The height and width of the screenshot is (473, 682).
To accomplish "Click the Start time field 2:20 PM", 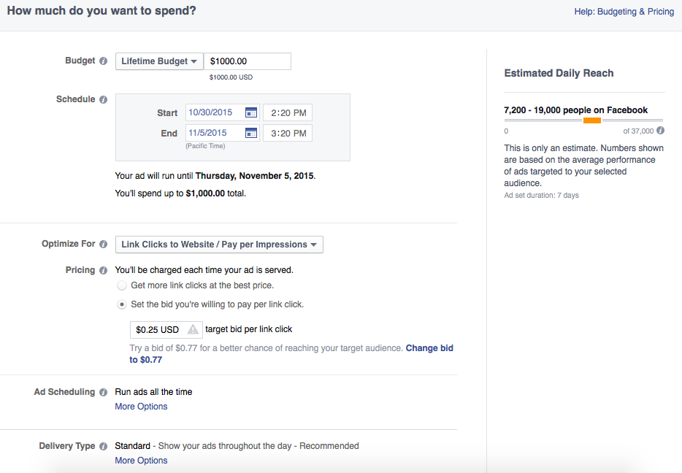I will coord(288,112).
